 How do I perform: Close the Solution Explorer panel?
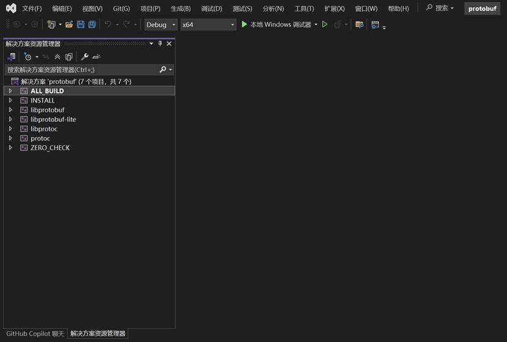coord(169,43)
